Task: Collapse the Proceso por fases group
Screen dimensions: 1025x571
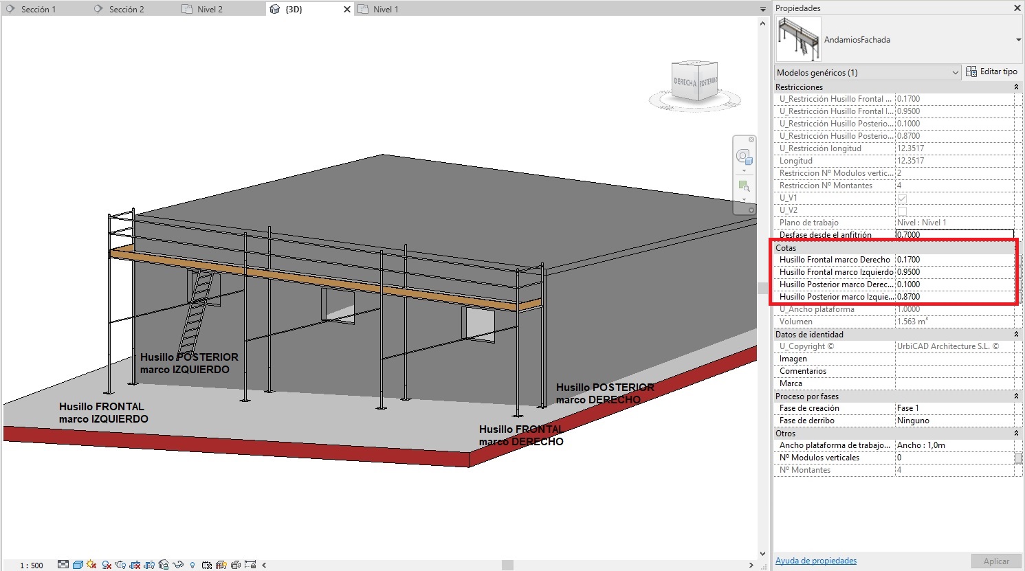Action: click(1016, 396)
